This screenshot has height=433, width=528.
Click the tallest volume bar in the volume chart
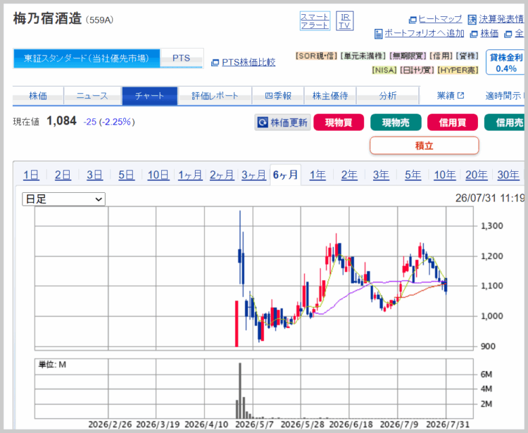point(240,390)
